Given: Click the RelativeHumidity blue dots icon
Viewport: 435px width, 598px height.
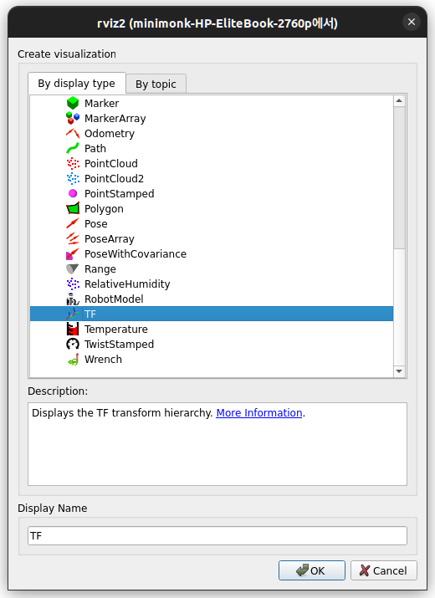Looking at the screenshot, I should pos(73,284).
